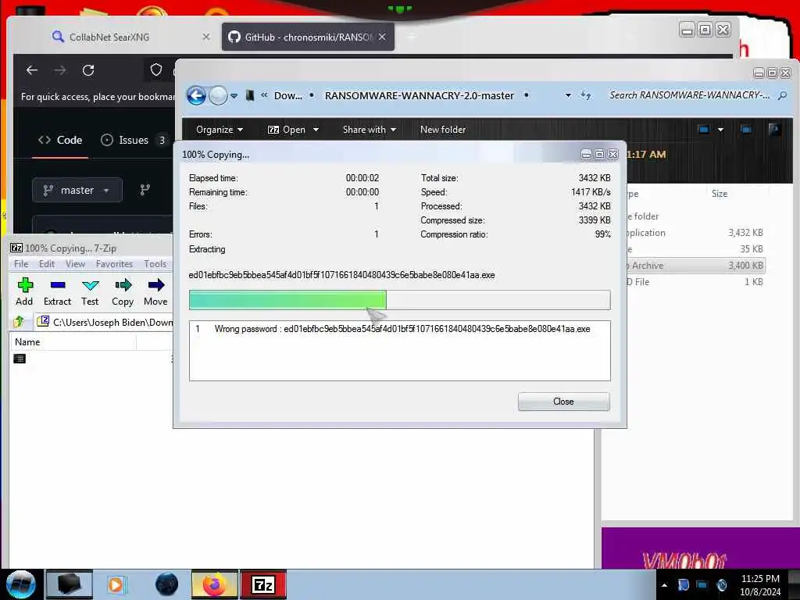800x600 pixels.
Task: Open the 7-Zip Edit menu
Action: pos(46,264)
